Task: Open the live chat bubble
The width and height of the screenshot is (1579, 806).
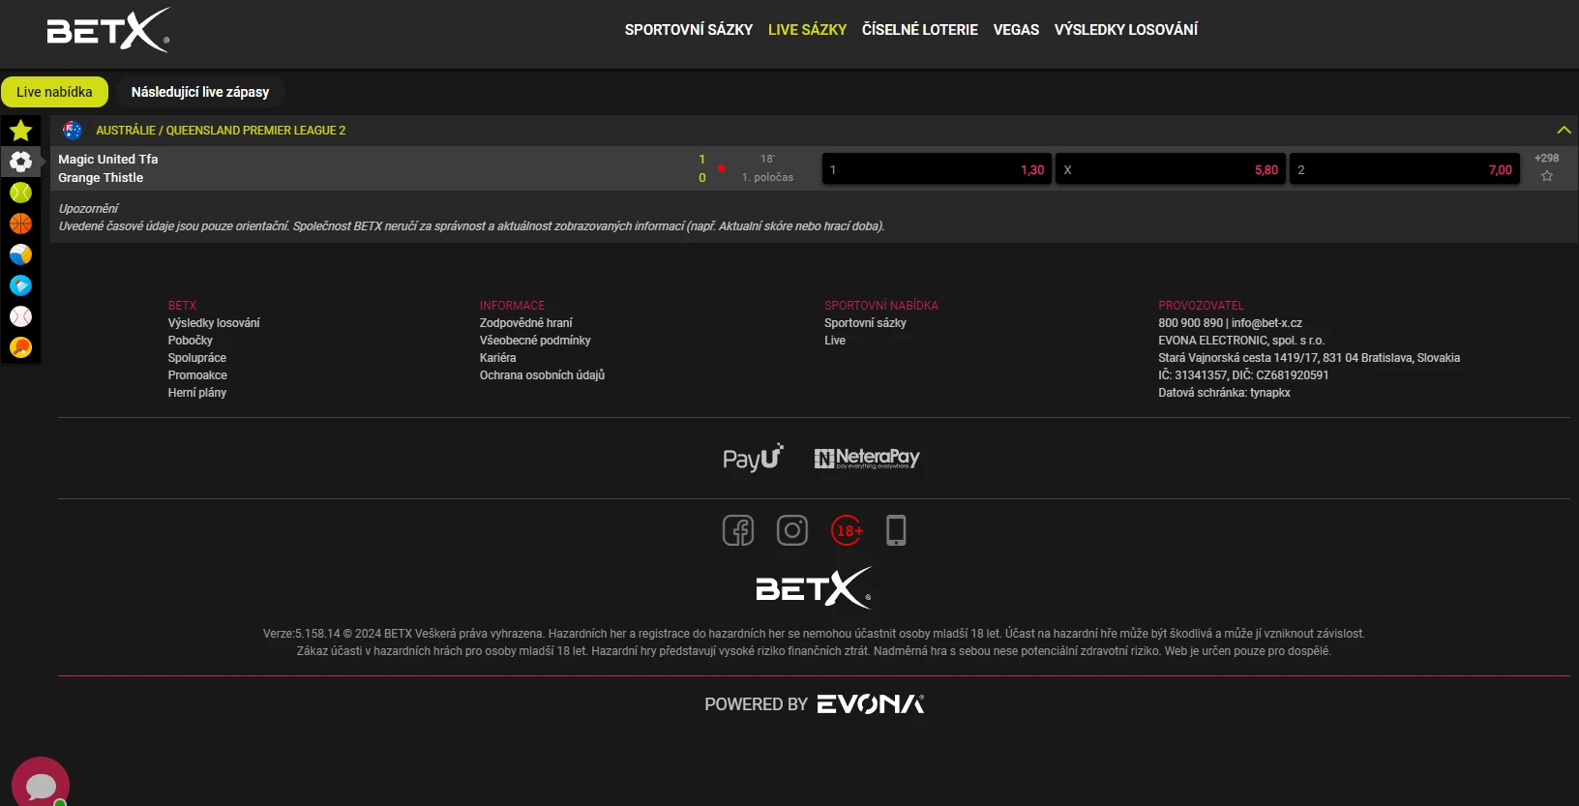Action: click(41, 785)
